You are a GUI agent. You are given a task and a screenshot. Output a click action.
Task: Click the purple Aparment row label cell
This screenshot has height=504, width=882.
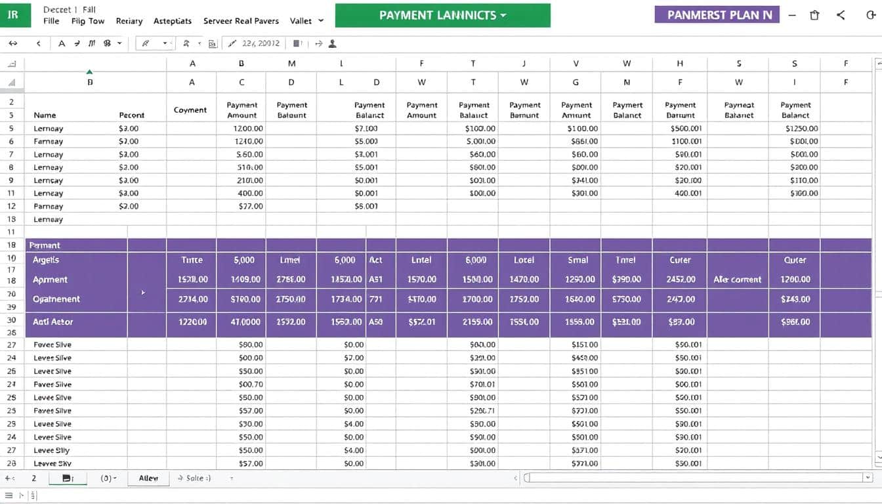click(76, 280)
